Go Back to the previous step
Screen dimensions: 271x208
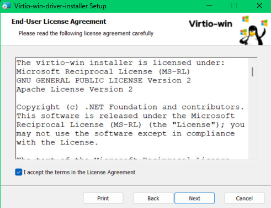coord(153,198)
